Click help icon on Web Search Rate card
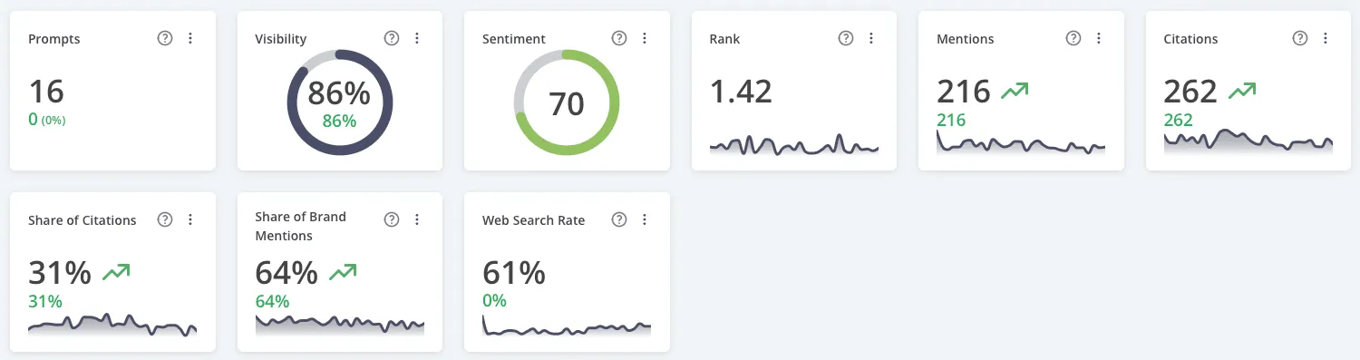Screen dimensions: 1360x360 click(x=619, y=219)
